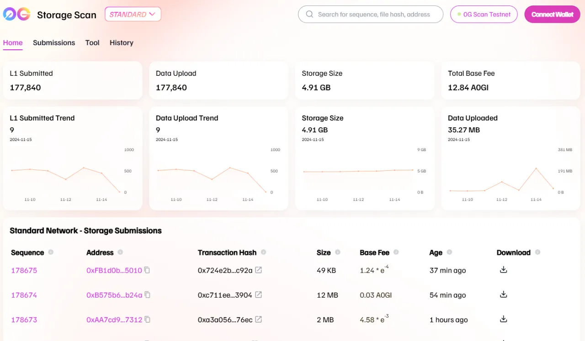Download file for sequence 178673
This screenshot has height=341, width=585.
point(503,319)
